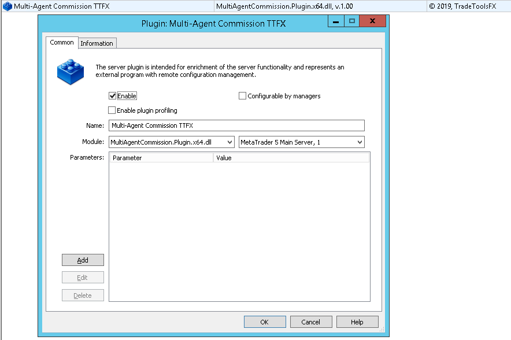This screenshot has width=511, height=340.
Task: Click the blue plugin brick icon in dialog
Action: (x=71, y=72)
